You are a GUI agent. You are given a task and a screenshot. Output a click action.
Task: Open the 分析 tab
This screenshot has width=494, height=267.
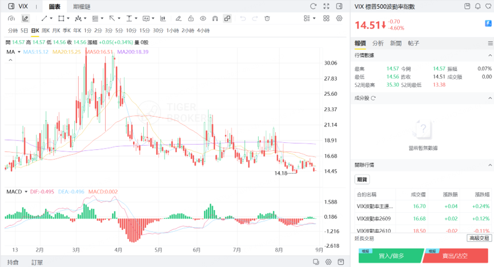pyautogui.click(x=377, y=43)
